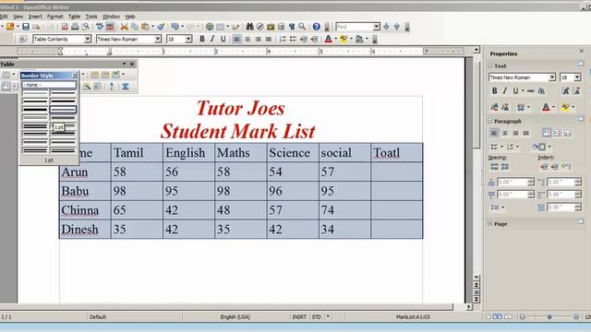Image resolution: width=591 pixels, height=332 pixels.
Task: Collapse the Paragraph section in Properties sidebar
Action: 490,121
